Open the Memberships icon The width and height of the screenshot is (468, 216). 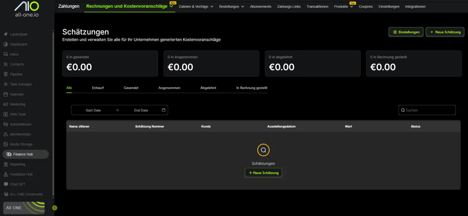pyautogui.click(x=6, y=135)
